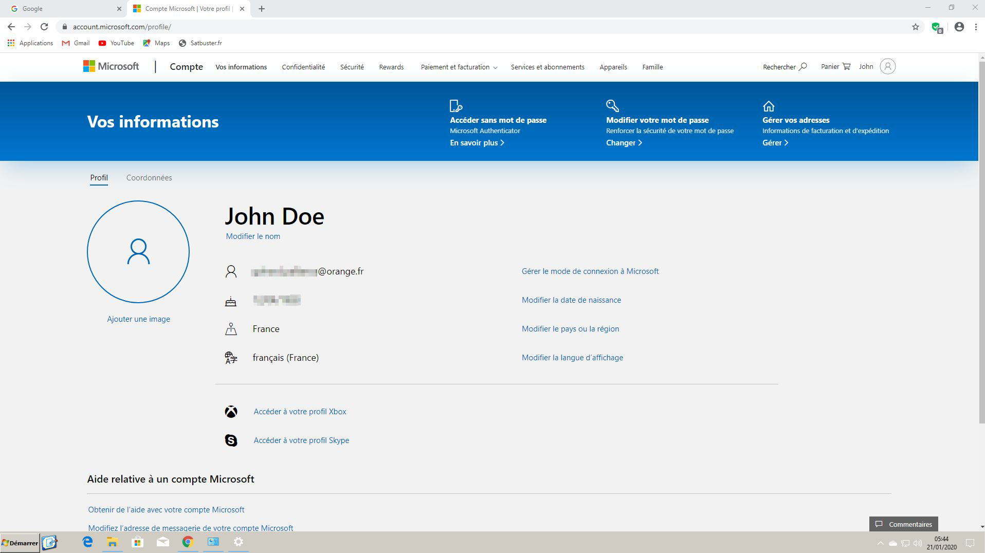The width and height of the screenshot is (985, 553).
Task: Click the Commentaires feedback button
Action: [903, 524]
